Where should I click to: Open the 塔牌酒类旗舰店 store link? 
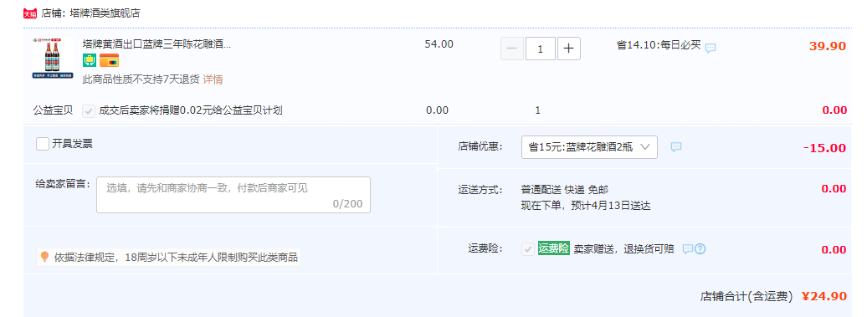pos(105,13)
